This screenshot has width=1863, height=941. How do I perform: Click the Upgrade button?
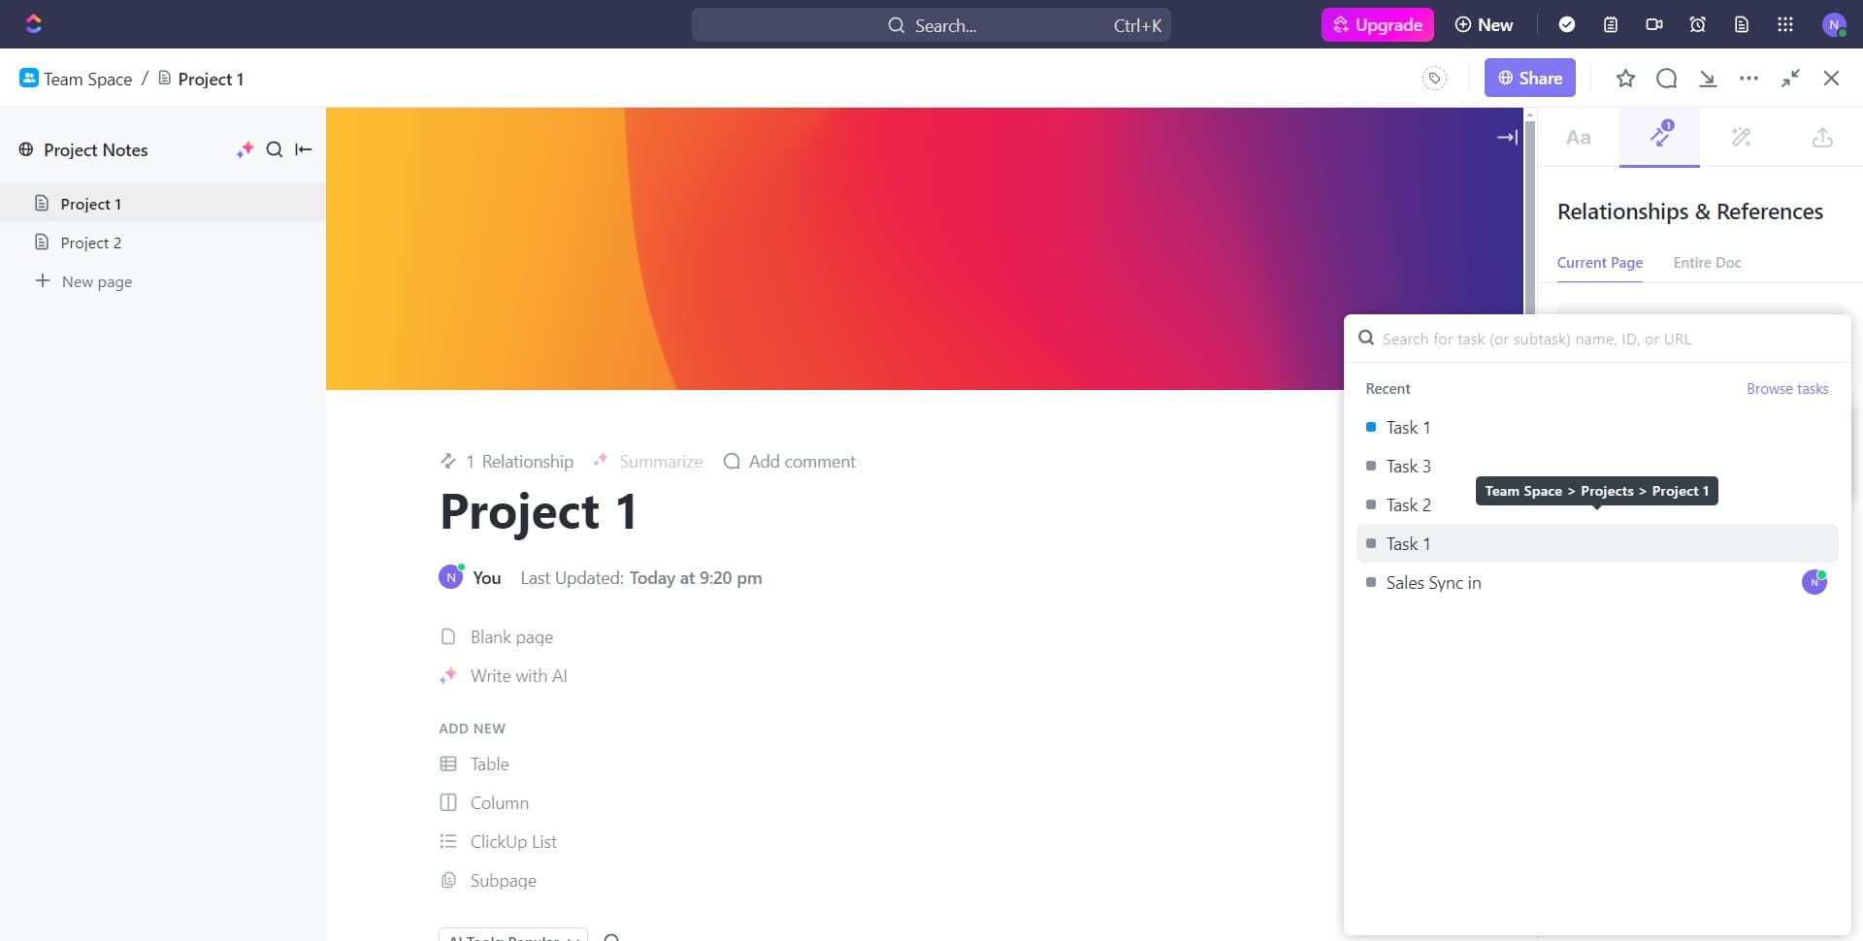click(1377, 25)
